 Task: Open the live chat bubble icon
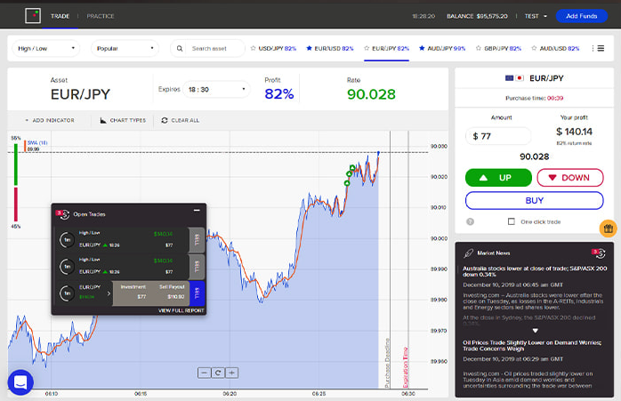[20, 382]
